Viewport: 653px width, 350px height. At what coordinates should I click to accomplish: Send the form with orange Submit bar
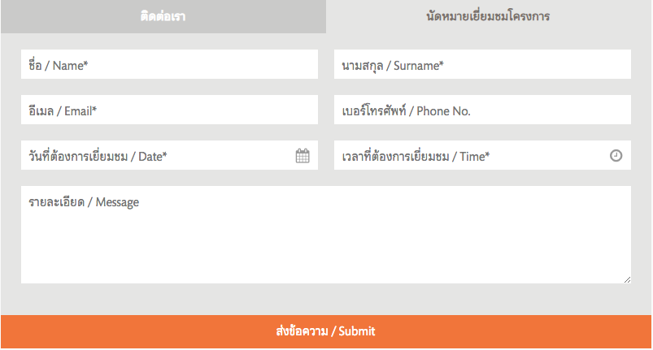point(326,331)
